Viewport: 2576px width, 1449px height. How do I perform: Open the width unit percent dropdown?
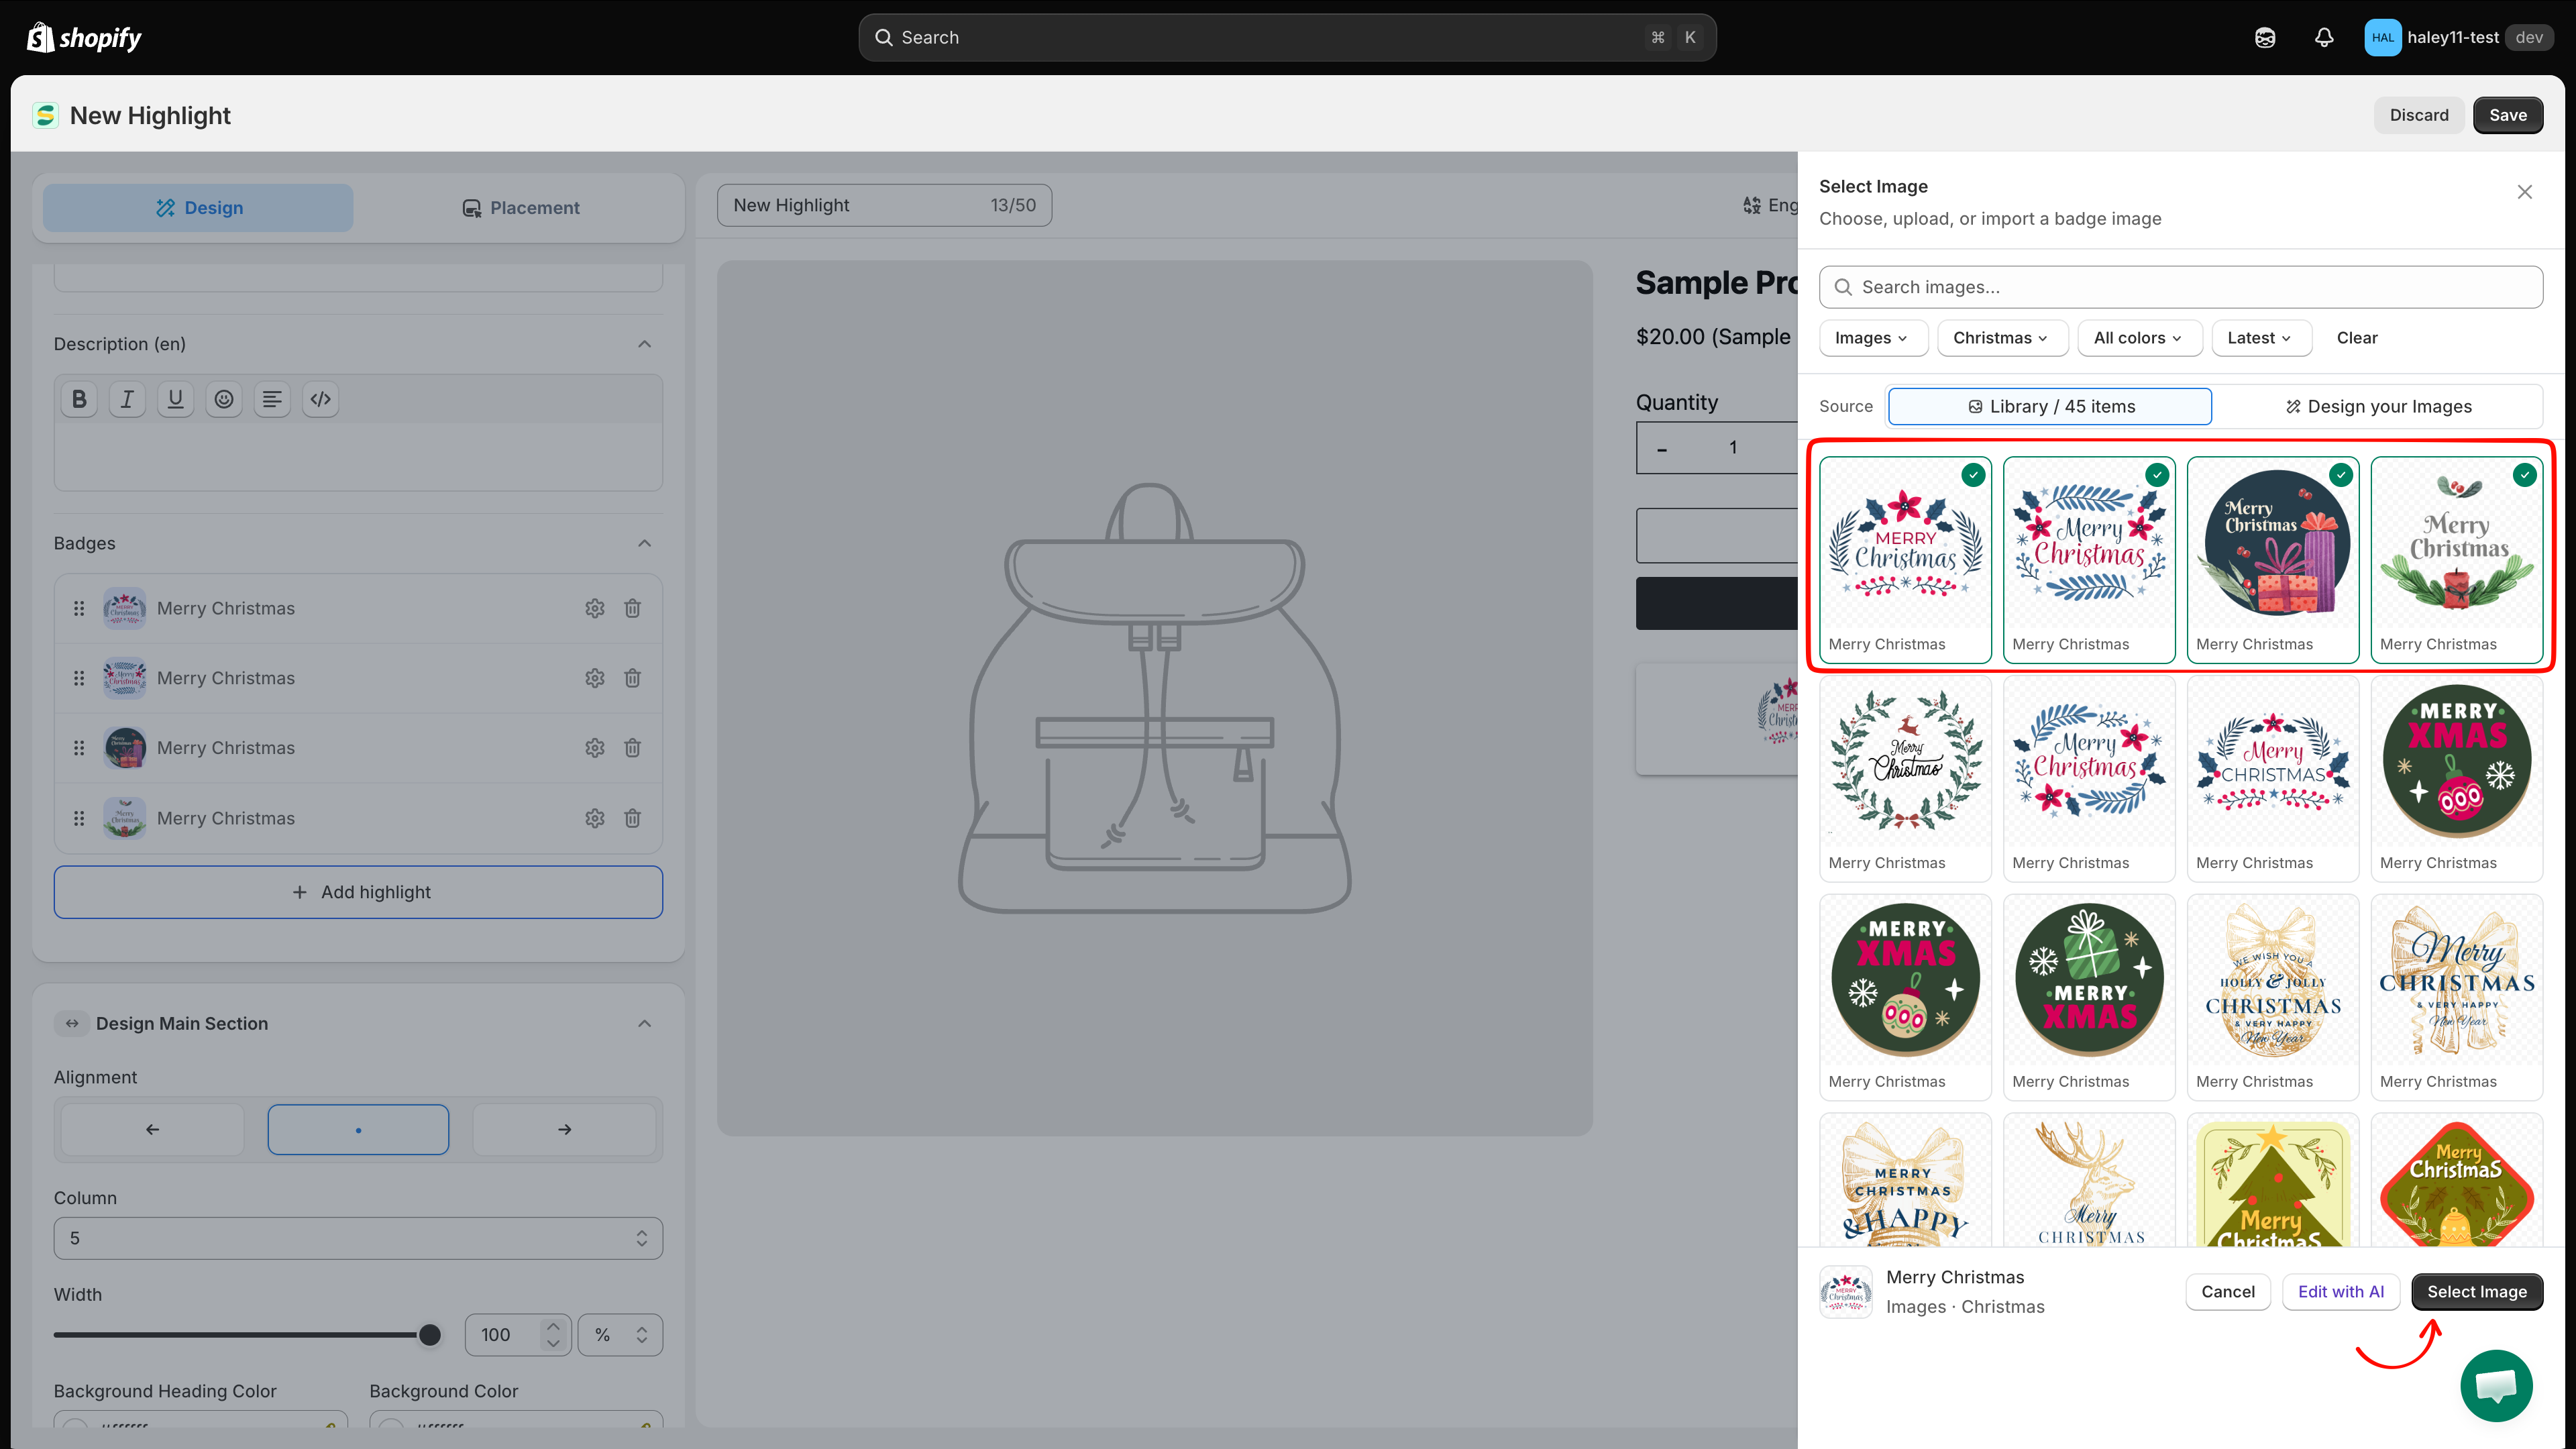620,1335
